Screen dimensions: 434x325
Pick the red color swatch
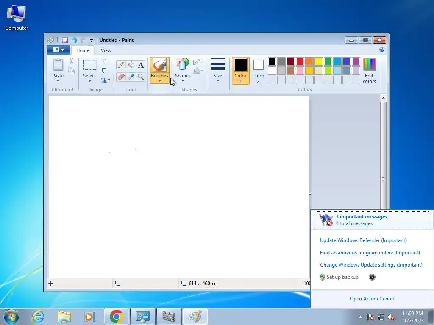click(300, 61)
